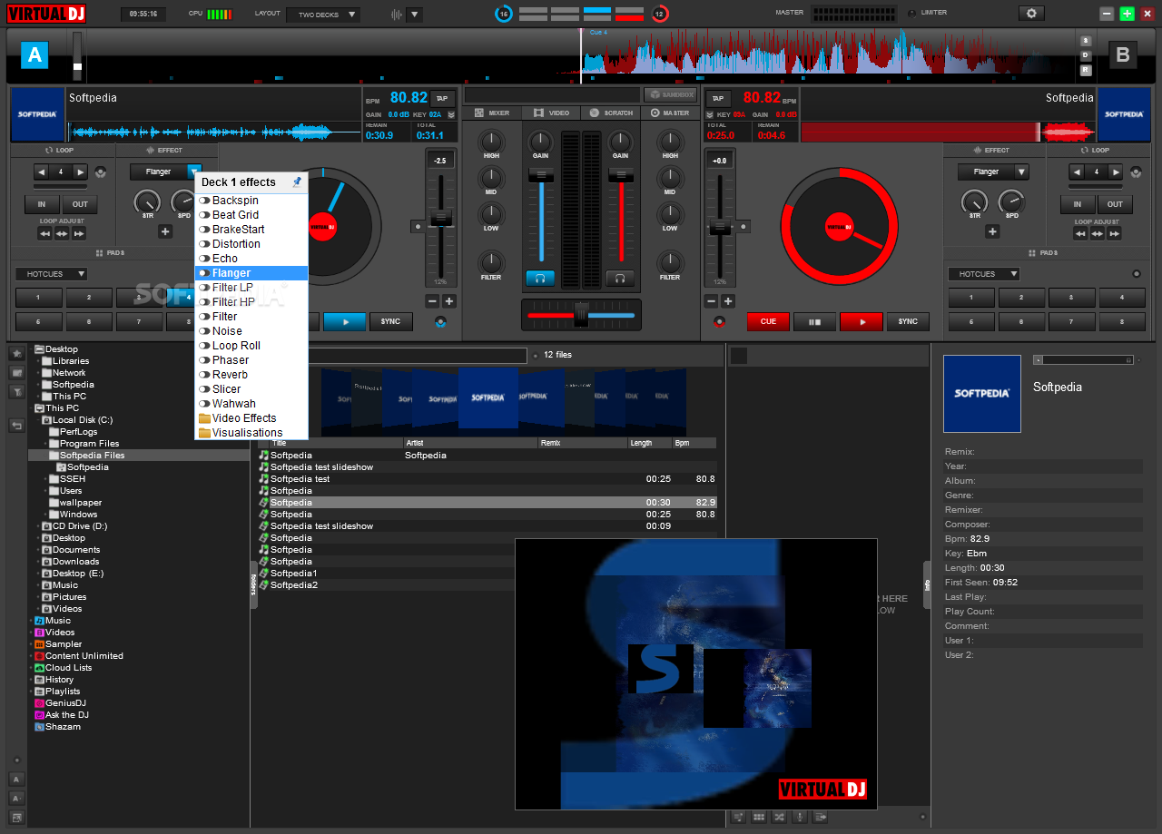Switch to the MASTER tab
The image size is (1162, 834).
click(x=671, y=113)
